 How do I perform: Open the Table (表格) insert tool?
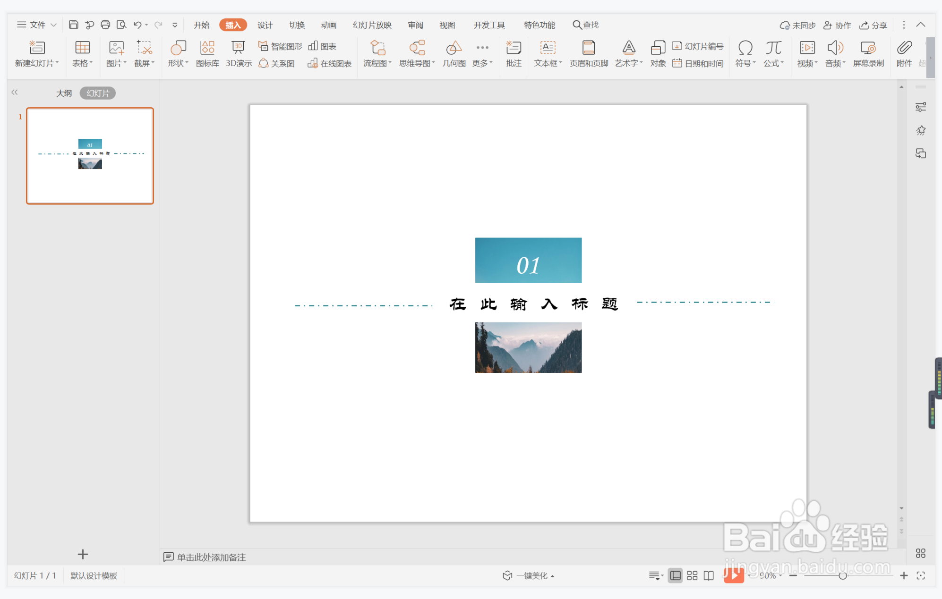[82, 54]
